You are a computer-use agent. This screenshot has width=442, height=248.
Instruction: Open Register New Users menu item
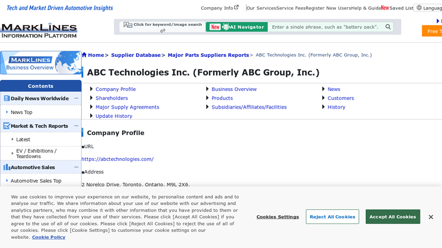coord(328,8)
